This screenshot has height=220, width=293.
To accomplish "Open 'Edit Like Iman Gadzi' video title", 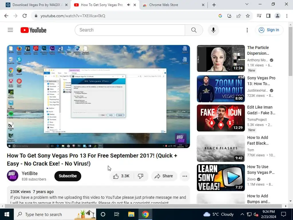I will click(x=261, y=110).
